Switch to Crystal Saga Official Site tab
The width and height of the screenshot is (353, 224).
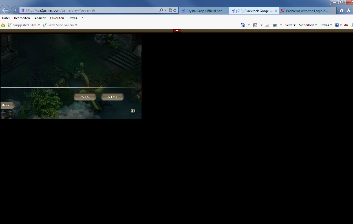[204, 11]
